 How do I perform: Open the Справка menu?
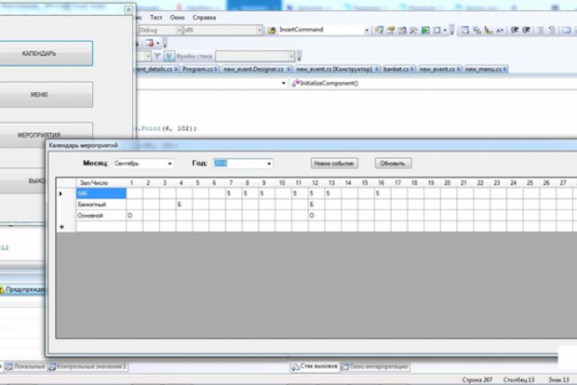[204, 18]
